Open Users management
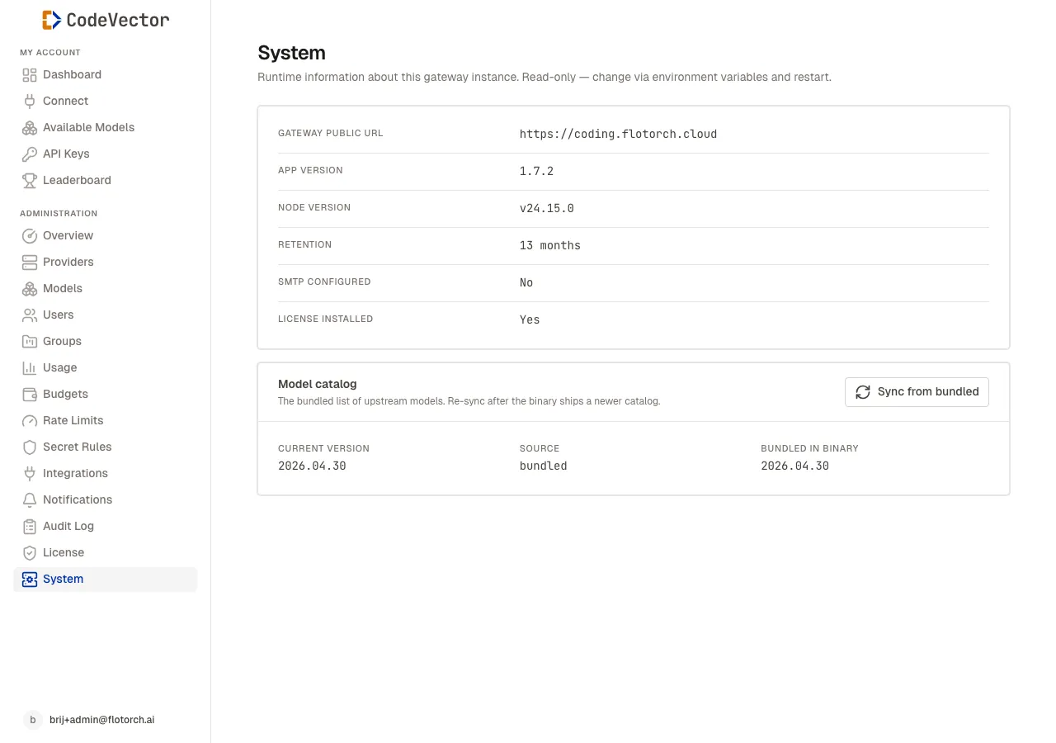This screenshot has height=743, width=1056. click(x=105, y=315)
